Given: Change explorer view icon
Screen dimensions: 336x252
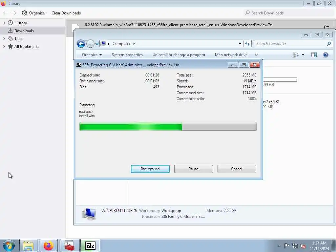Looking at the screenshot, I should [x=296, y=55].
